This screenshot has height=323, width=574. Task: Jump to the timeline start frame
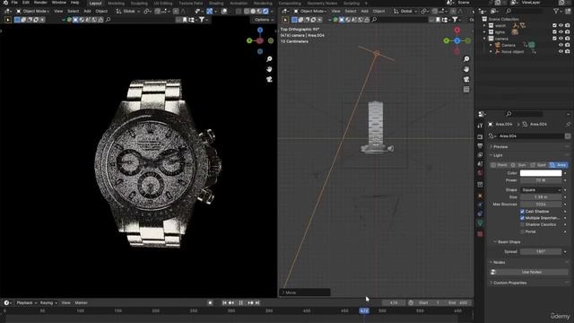(224, 303)
